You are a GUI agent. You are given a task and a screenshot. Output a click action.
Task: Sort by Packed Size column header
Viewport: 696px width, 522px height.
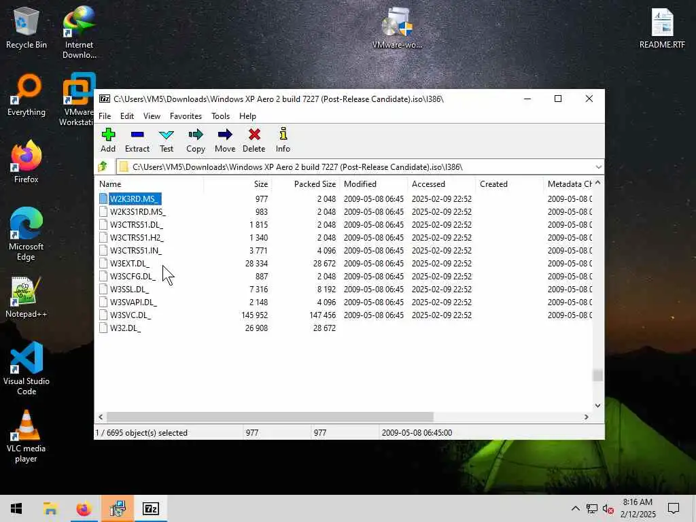305,184
